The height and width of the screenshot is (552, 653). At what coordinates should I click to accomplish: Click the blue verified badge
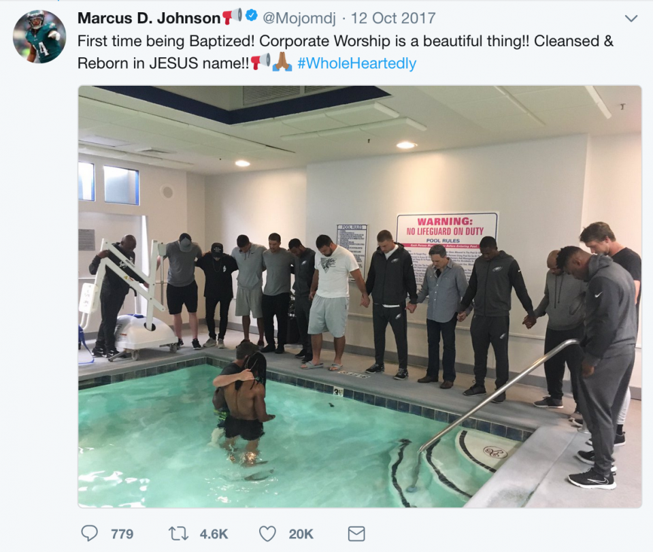pos(251,16)
